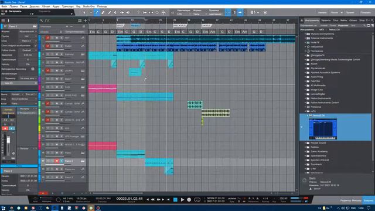
Task: Click the CHORUS marker in the arranger track
Action: point(206,26)
